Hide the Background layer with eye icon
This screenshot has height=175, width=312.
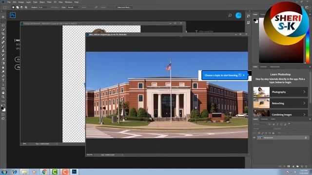click(254, 138)
